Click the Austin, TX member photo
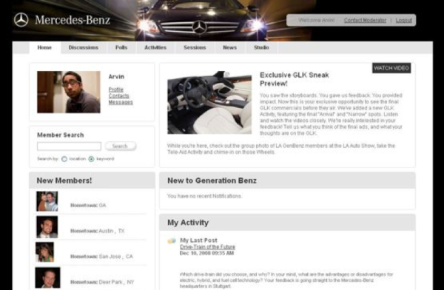The height and width of the screenshot is (290, 444). (47, 227)
